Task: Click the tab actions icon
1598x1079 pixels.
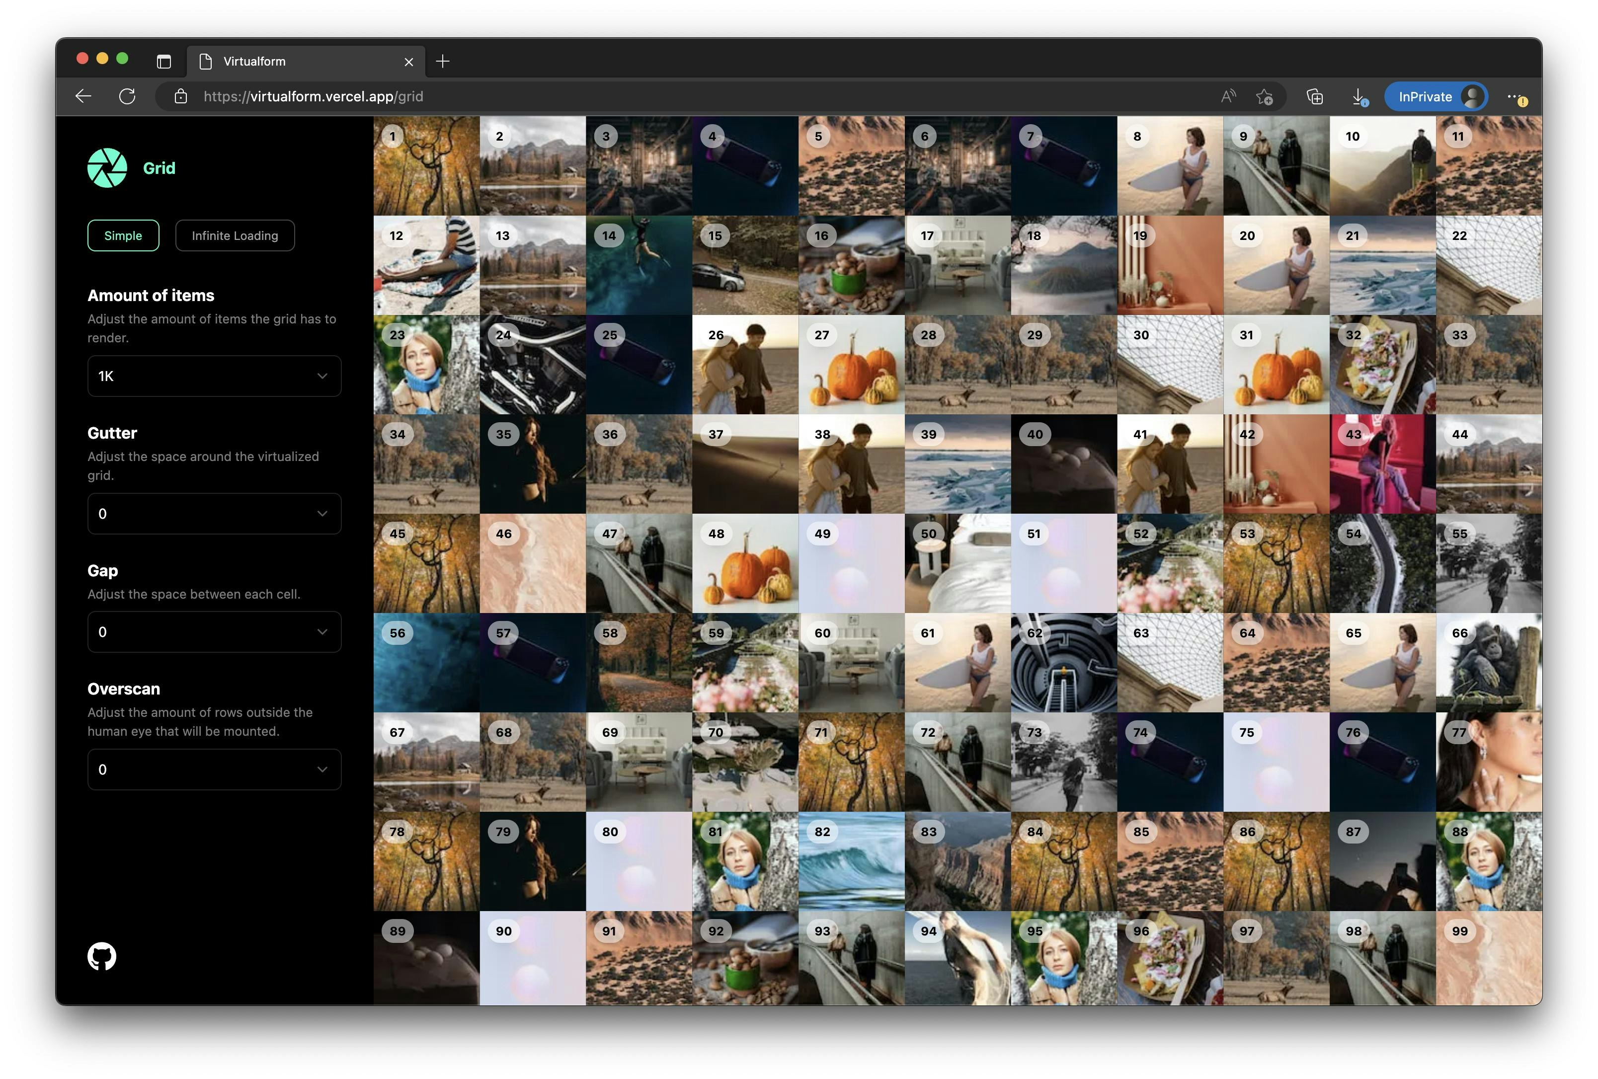Action: (163, 61)
